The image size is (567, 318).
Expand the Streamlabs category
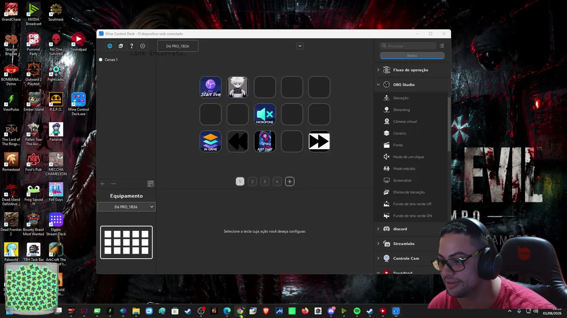click(378, 244)
